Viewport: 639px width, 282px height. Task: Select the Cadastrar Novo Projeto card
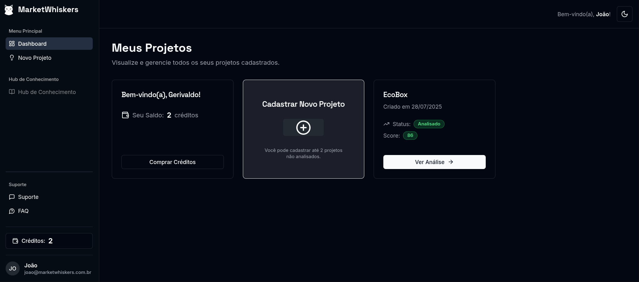[303, 93]
